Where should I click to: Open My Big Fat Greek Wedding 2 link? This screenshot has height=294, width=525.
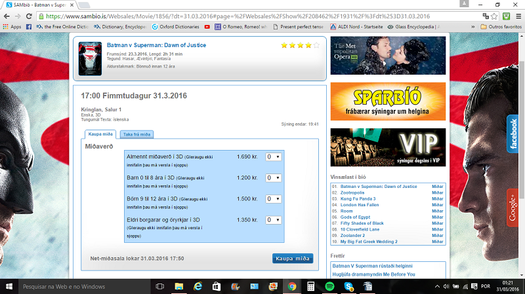pyautogui.click(x=369, y=242)
